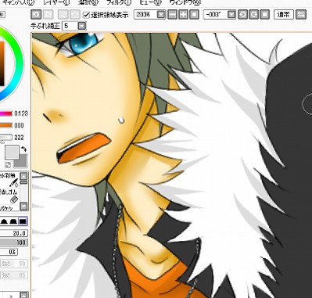Reset zoom with the square button beside plus
312x298 pixels.
[194, 14]
